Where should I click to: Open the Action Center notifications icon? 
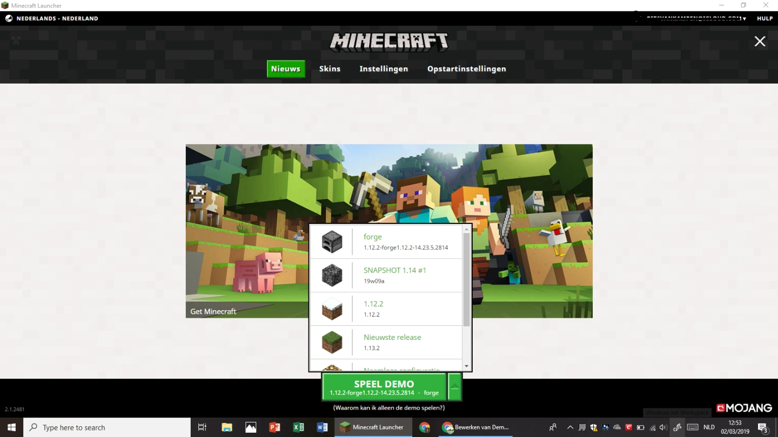[x=763, y=428]
